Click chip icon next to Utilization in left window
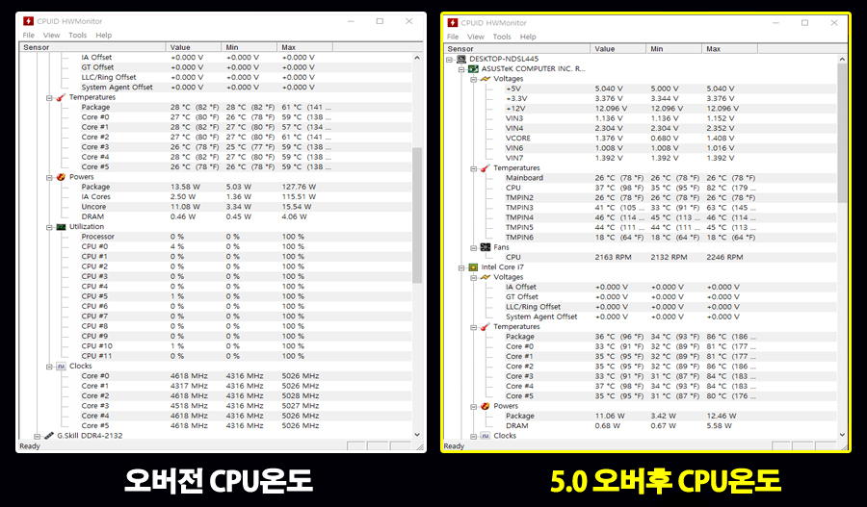Viewport: 867px width, 507px height. coord(61,226)
